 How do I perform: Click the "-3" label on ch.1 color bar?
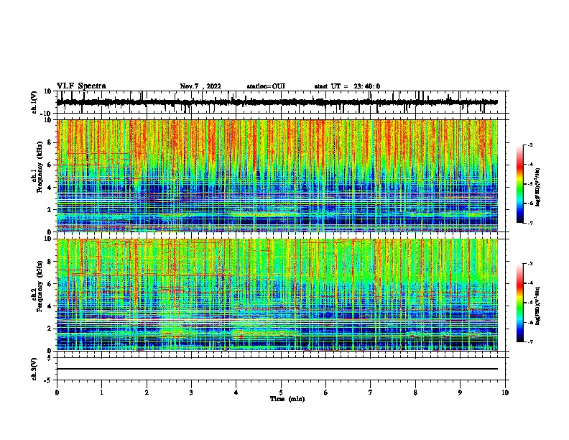(529, 145)
